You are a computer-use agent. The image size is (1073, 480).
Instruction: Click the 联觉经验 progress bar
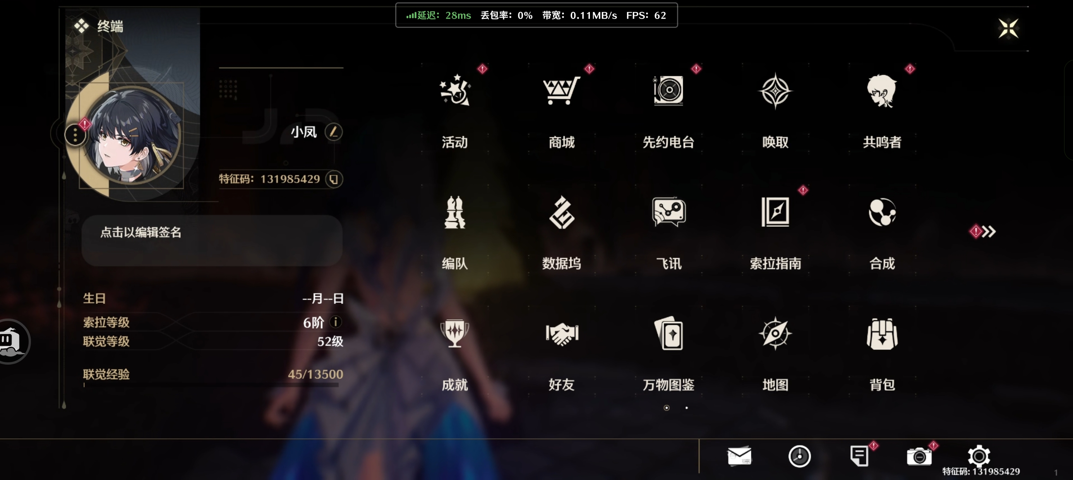[211, 385]
